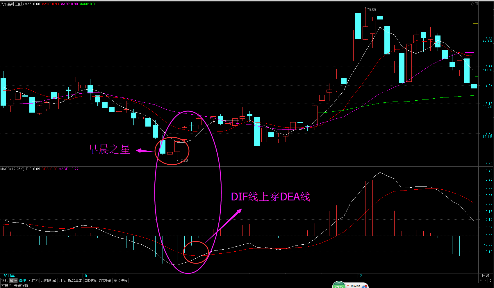Click the green 72% floating ball widget
Viewport: 494px width, 288px height.
point(339,285)
